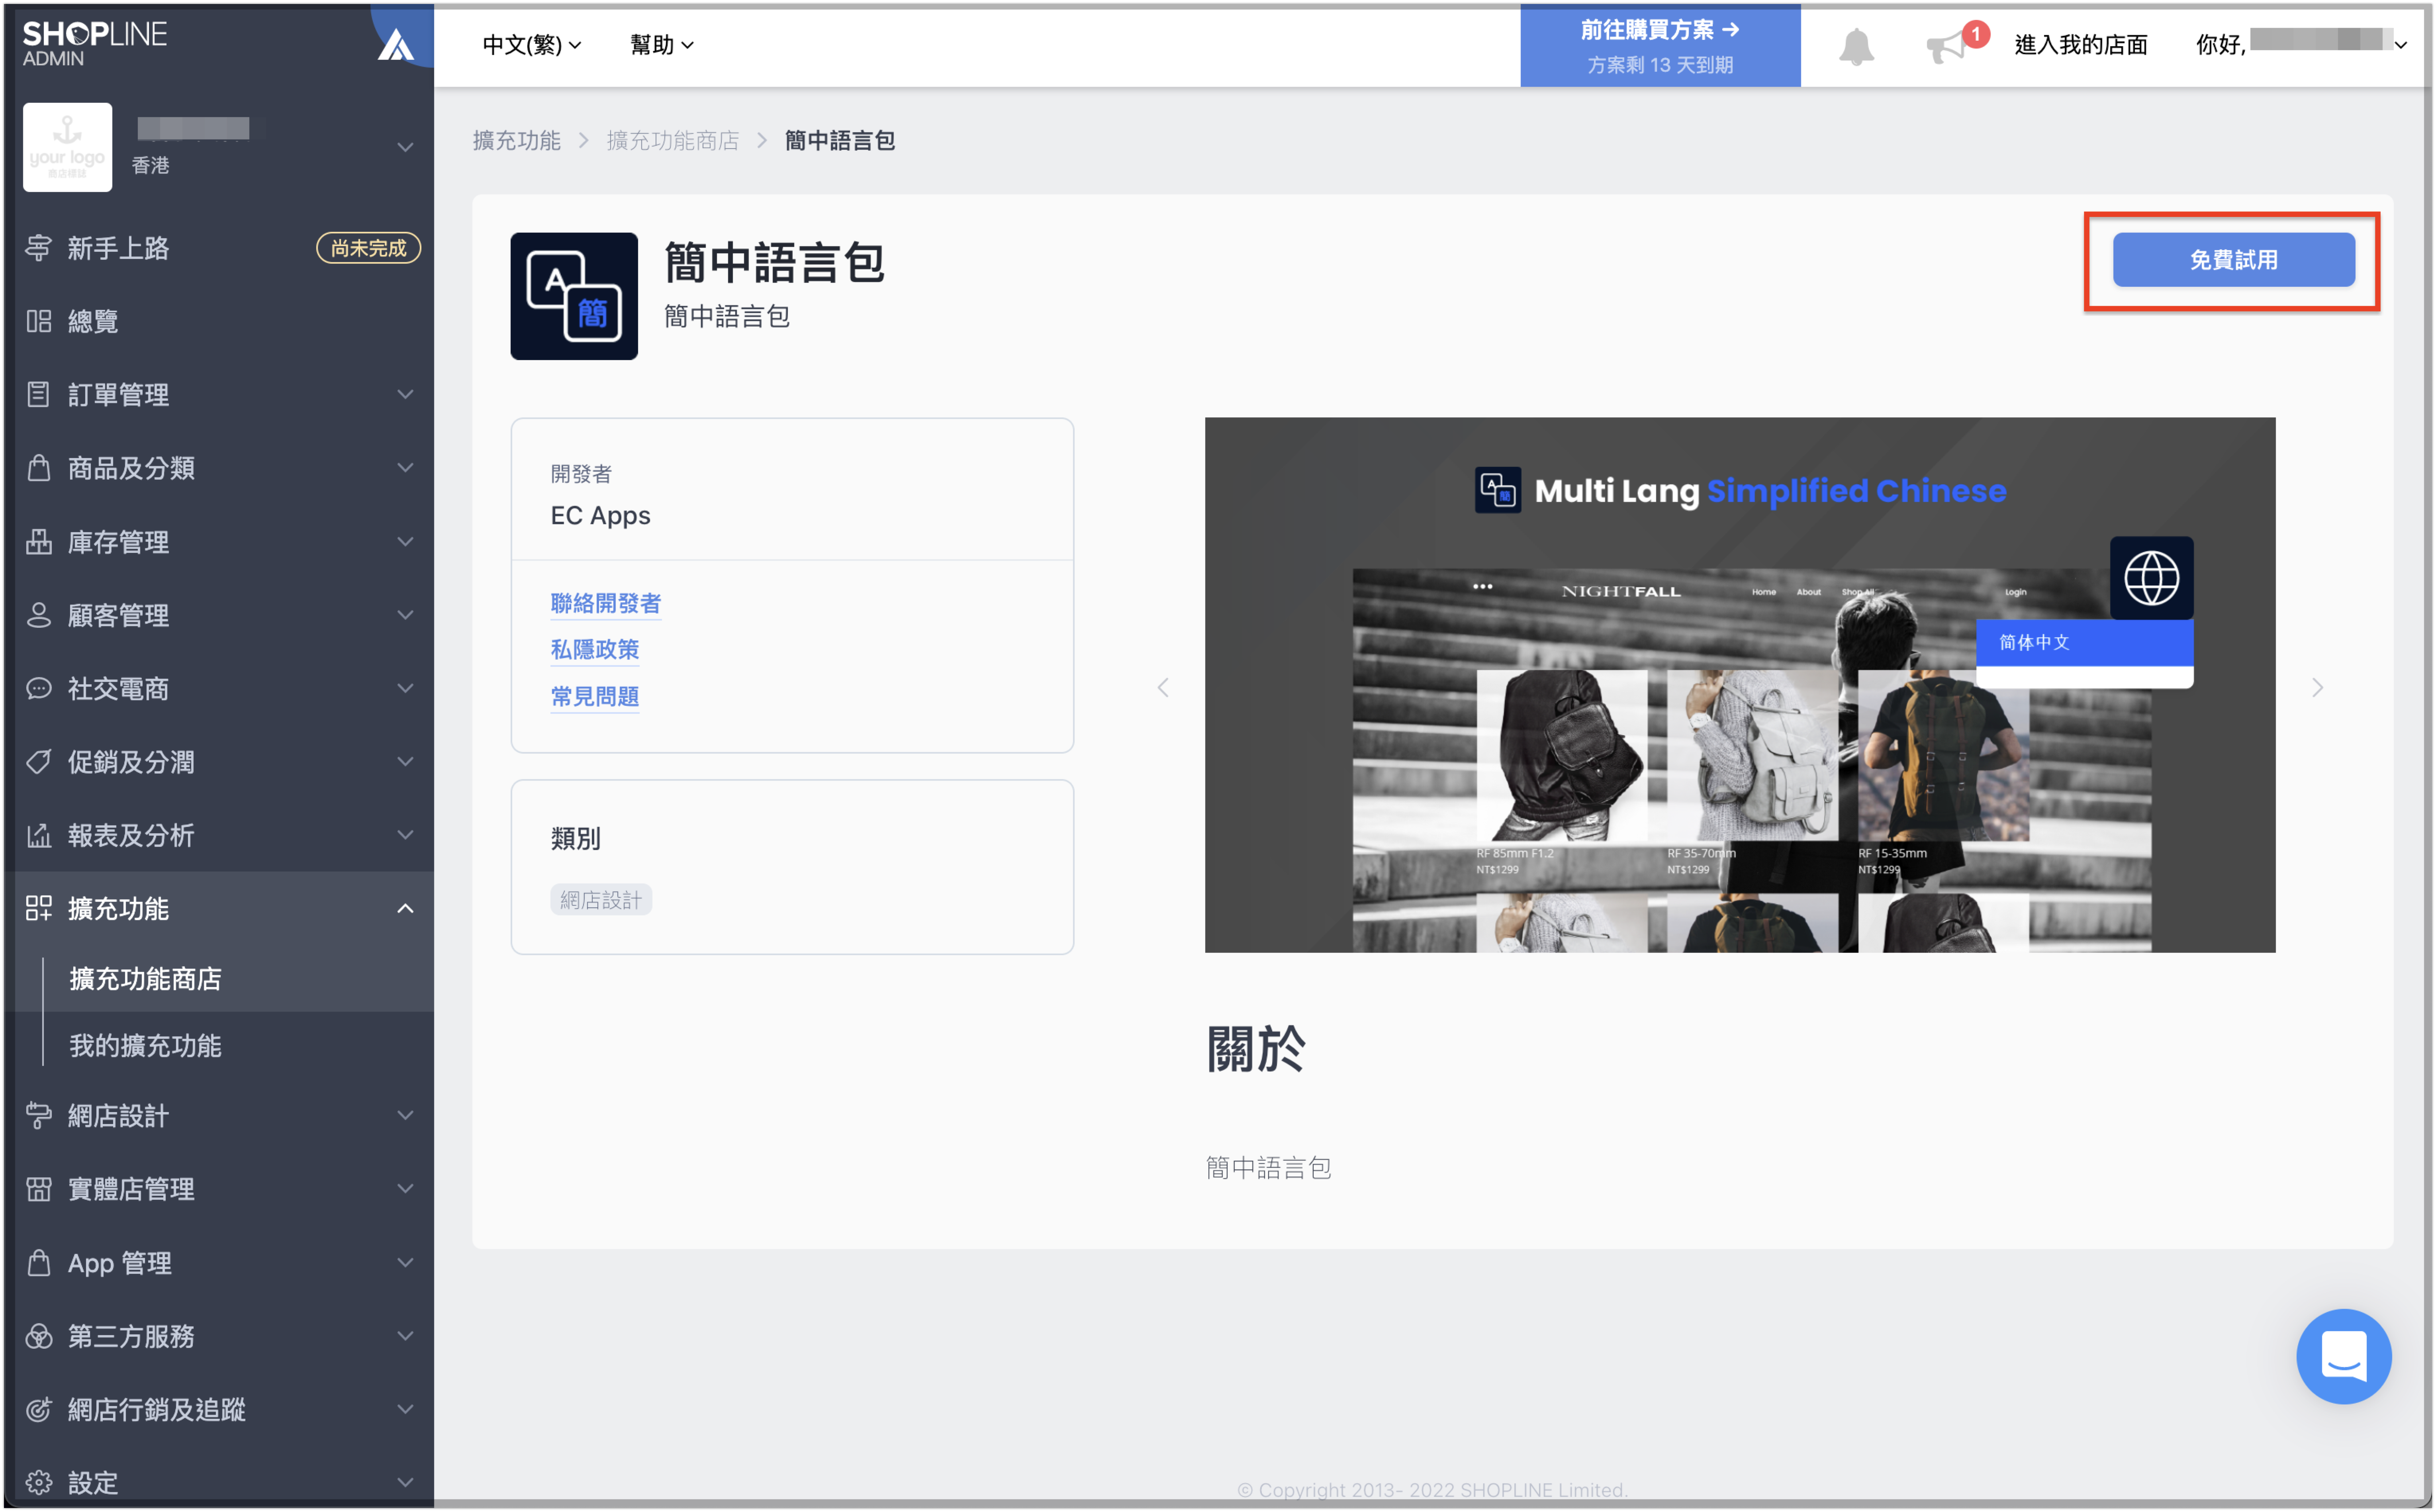
Task: Click 前往購買方案 plan banner
Action: (x=1660, y=46)
